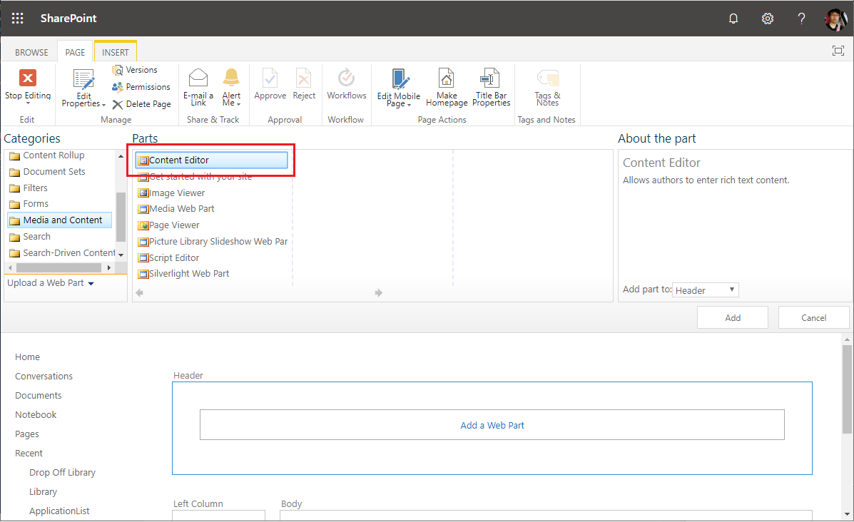The height and width of the screenshot is (522, 854).
Task: Select the Media Web Part
Action: pyautogui.click(x=176, y=208)
